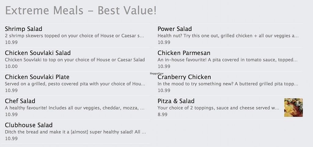Click the Clubhouse Salad 'Ditch the bread' description
Image resolution: width=313 pixels, height=147 pixels.
point(75,132)
